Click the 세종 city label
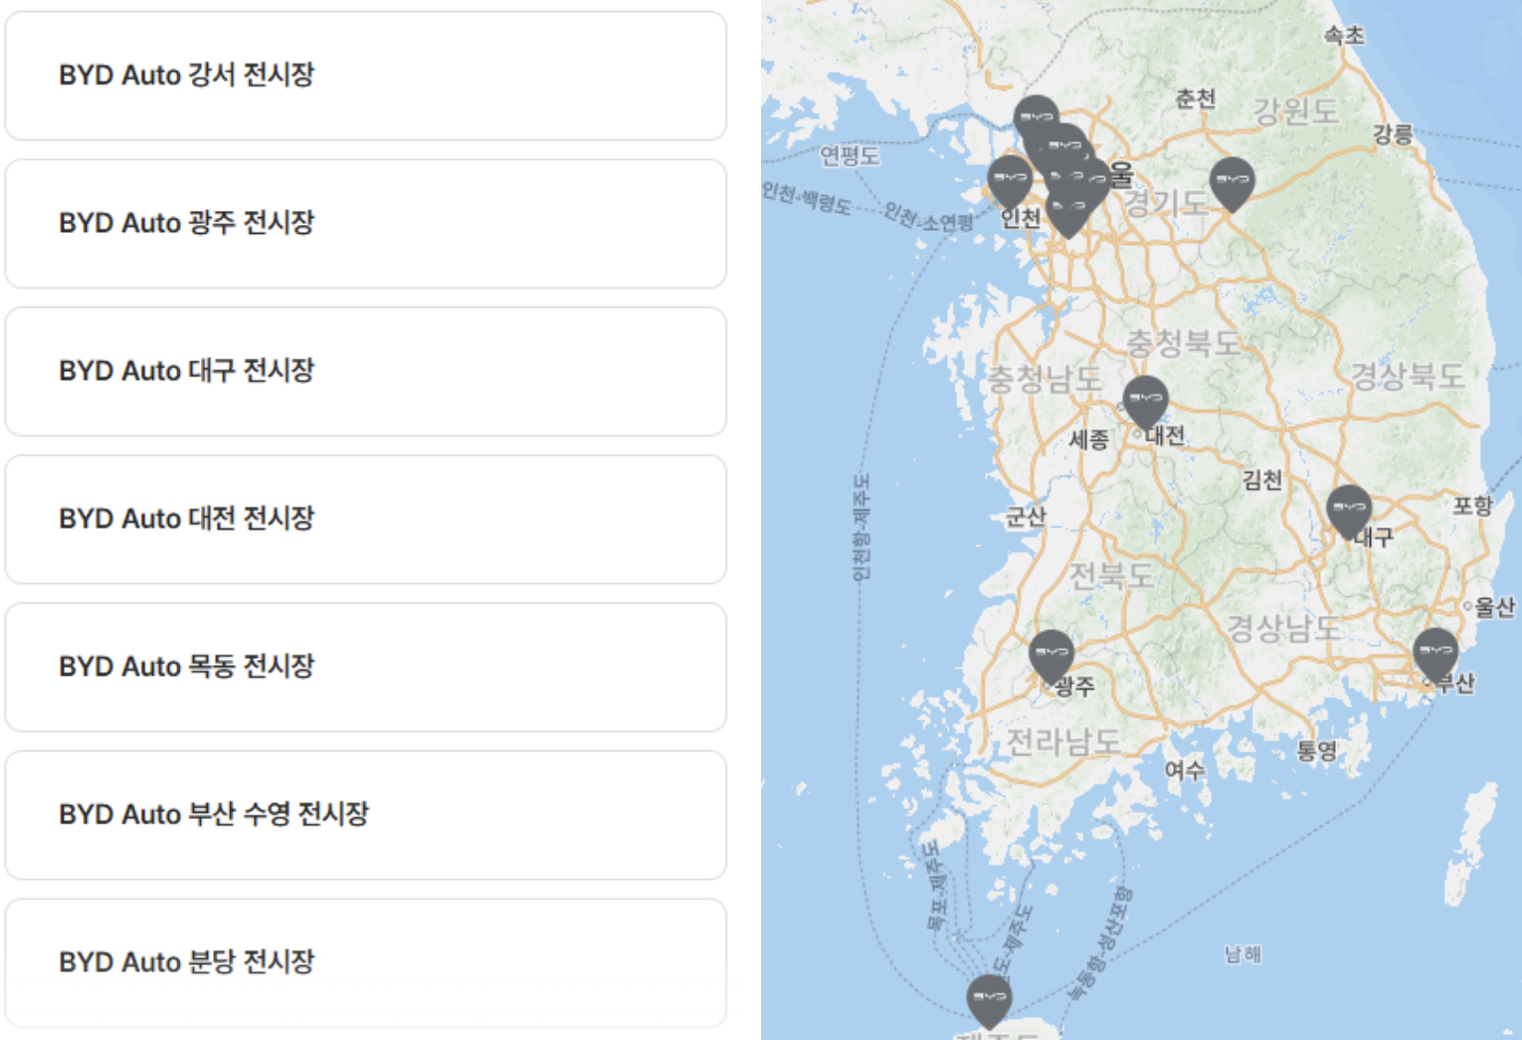Image resolution: width=1522 pixels, height=1040 pixels. point(1088,439)
